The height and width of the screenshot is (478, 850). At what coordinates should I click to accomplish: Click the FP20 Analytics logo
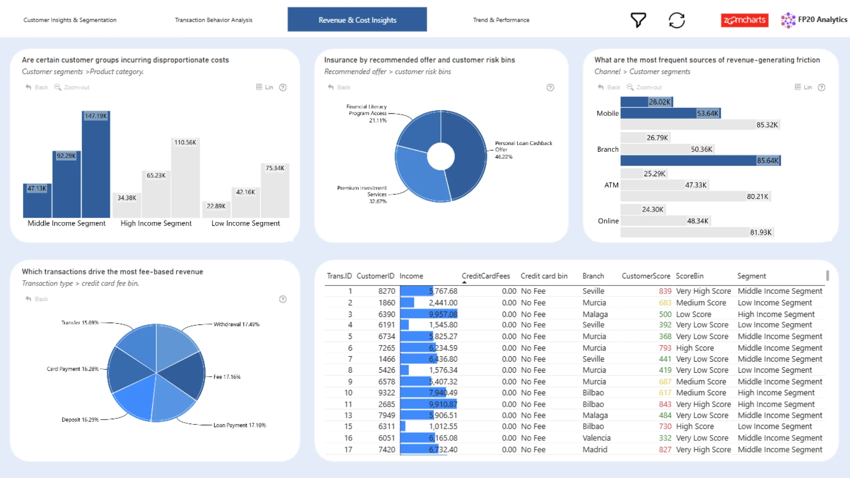[814, 20]
